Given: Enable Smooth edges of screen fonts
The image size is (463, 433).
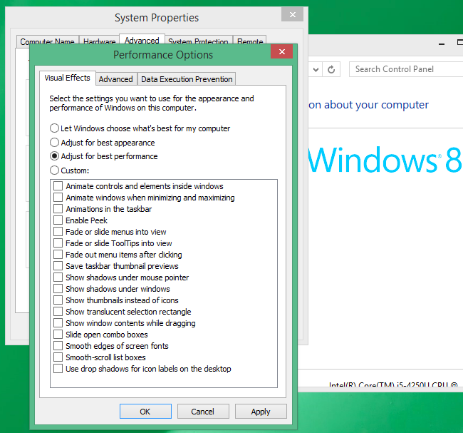Looking at the screenshot, I should 58,346.
